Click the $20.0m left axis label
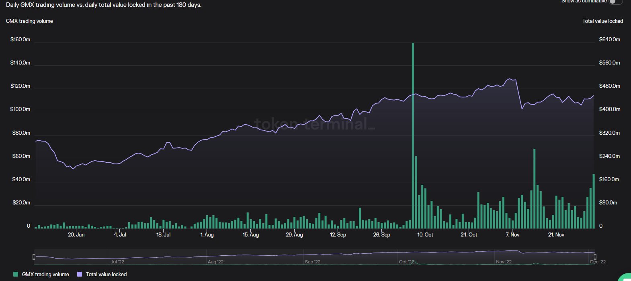The height and width of the screenshot is (281, 631). pyautogui.click(x=21, y=202)
